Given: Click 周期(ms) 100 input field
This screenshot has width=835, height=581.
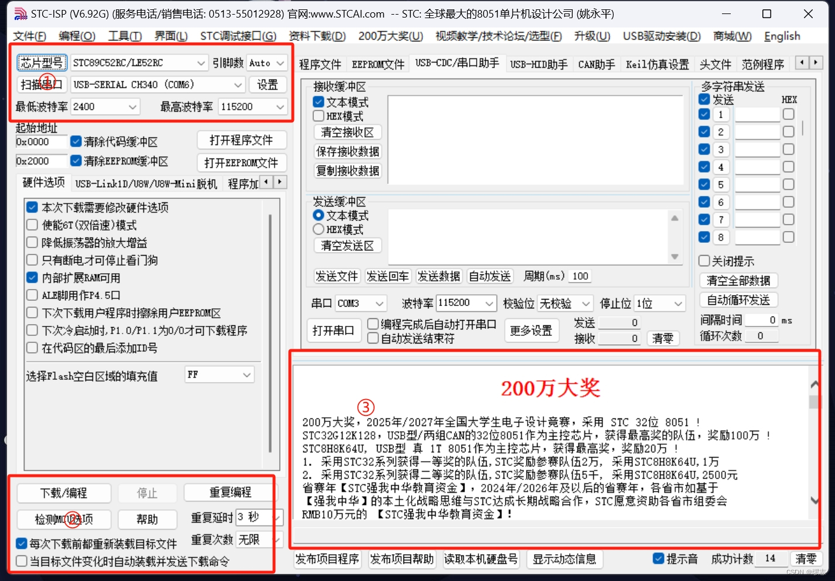Looking at the screenshot, I should tap(581, 276).
